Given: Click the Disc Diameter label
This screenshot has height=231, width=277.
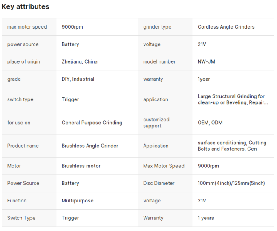Looking at the screenshot, I should tap(159, 183).
